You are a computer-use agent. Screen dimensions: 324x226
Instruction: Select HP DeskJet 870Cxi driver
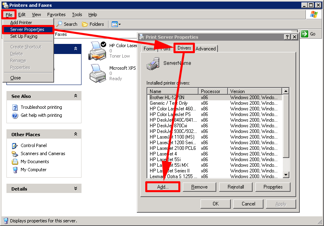(215, 126)
